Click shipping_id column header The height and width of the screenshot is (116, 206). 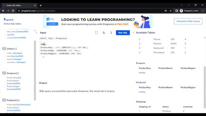pyautogui.click(x=145, y=107)
